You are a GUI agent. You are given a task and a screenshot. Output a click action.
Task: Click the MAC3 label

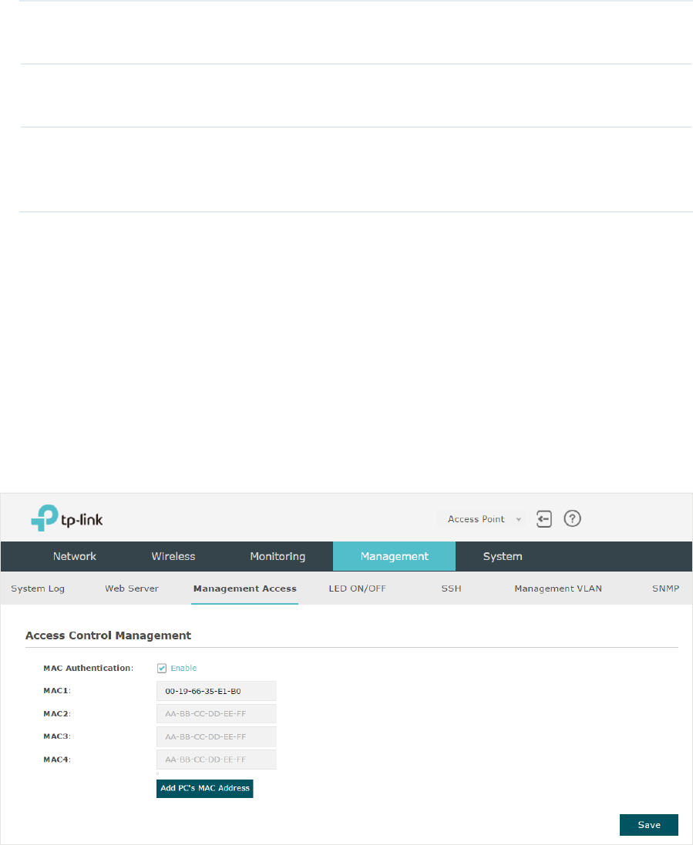(x=57, y=736)
